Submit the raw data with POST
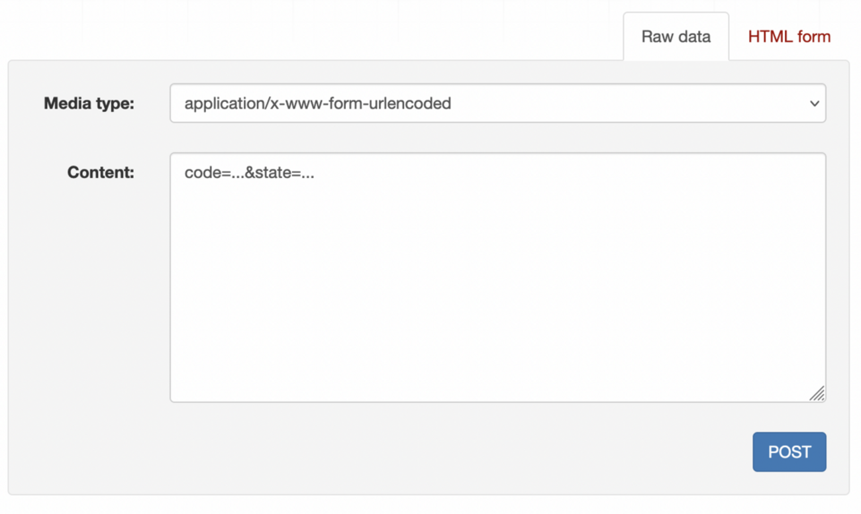Screen dimensions: 861x514 pos(789,452)
